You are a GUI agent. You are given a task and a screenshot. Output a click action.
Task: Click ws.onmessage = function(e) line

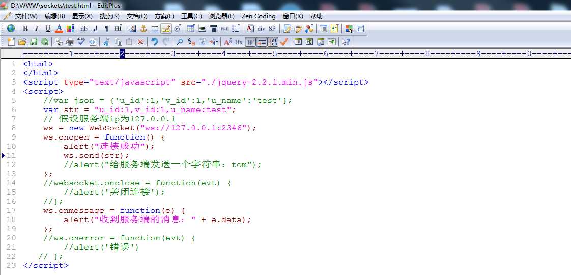click(x=115, y=210)
